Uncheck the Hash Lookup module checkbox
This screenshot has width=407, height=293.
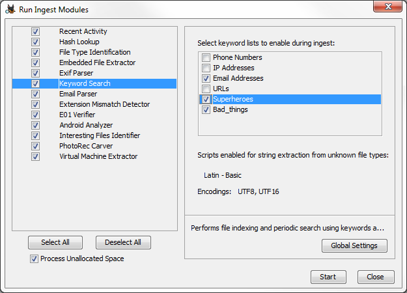pos(36,42)
